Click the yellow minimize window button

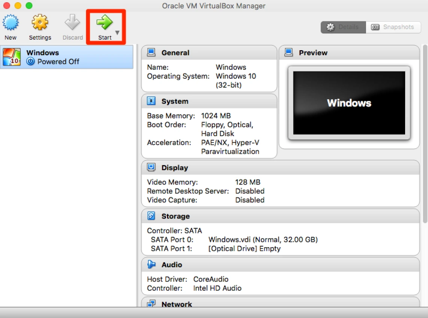tap(18, 6)
